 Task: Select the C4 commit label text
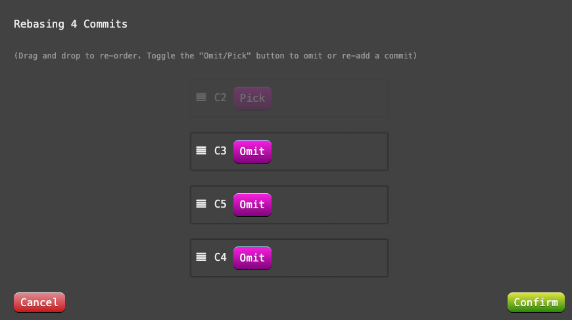(220, 258)
